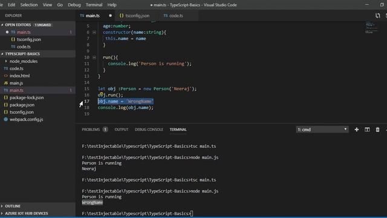Switch to the Problems panel tab
387x218 pixels.
coord(91,130)
